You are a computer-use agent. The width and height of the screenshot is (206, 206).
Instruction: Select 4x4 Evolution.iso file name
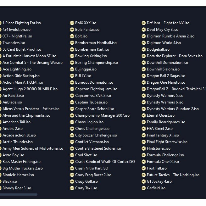[x=16, y=30]
